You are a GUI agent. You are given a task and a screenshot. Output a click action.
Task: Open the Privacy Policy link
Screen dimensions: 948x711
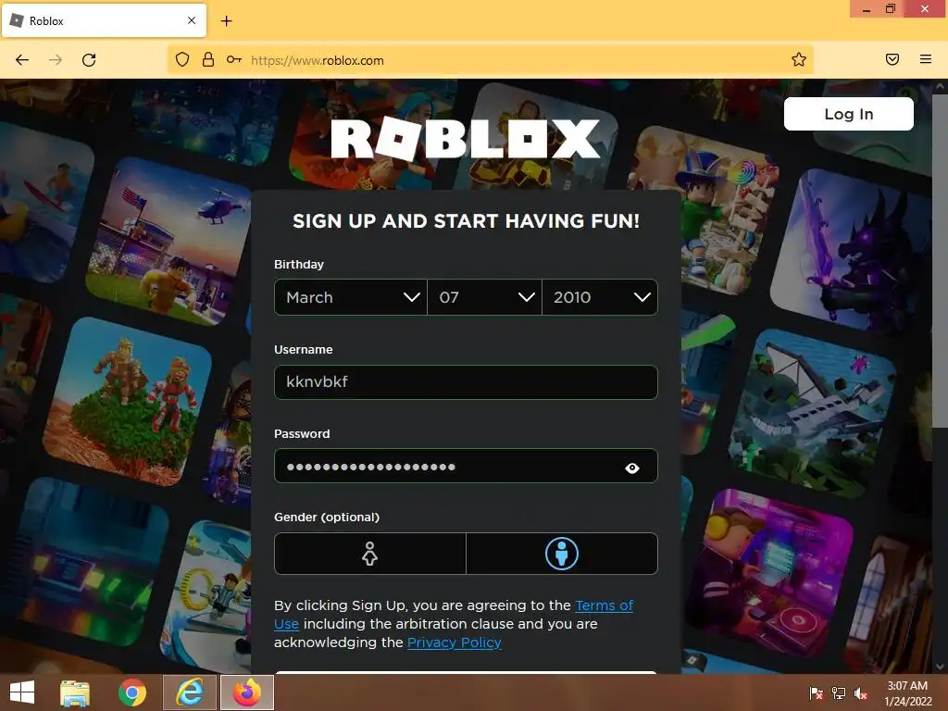coord(454,642)
